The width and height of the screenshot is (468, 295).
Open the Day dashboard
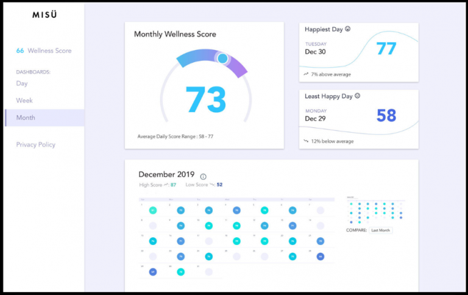click(x=22, y=84)
